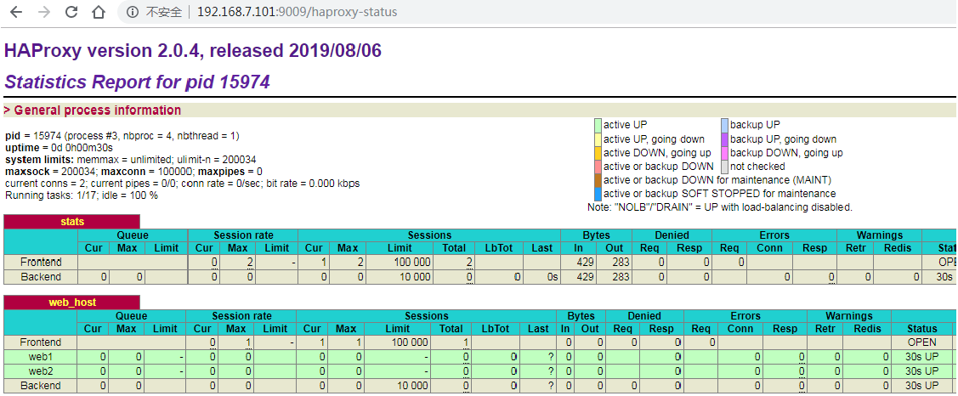Image resolution: width=958 pixels, height=396 pixels.
Task: Click the 'pid = 15974 (process #3...' line
Action: coord(122,136)
